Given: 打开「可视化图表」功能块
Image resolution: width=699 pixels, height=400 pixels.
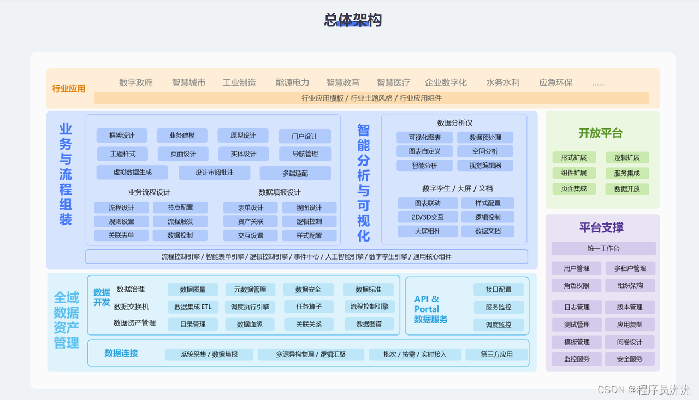Looking at the screenshot, I should [x=425, y=137].
